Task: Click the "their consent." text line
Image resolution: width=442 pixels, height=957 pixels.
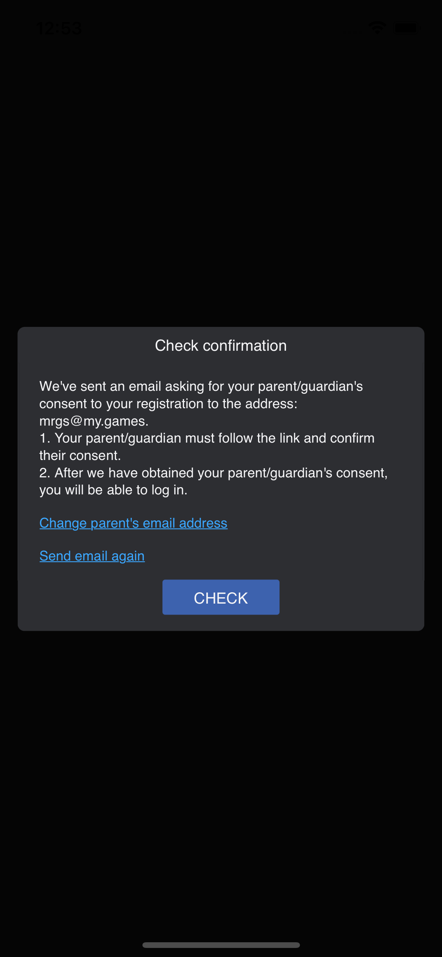Action: pyautogui.click(x=80, y=455)
